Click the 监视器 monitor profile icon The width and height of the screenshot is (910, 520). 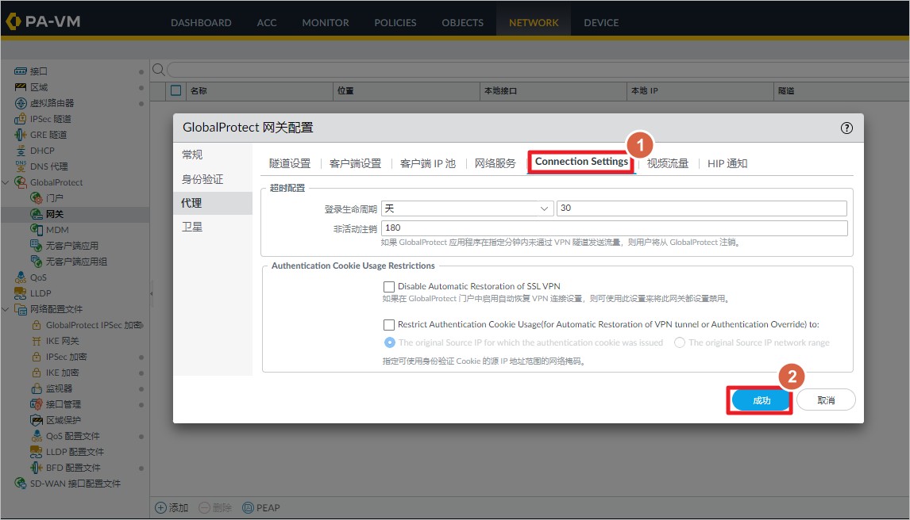[36, 388]
